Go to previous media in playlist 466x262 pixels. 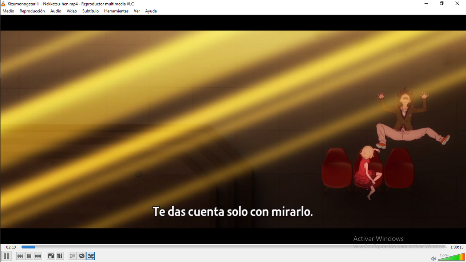point(20,256)
